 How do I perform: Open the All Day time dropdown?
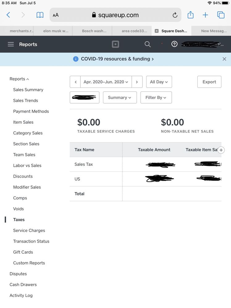(x=159, y=82)
